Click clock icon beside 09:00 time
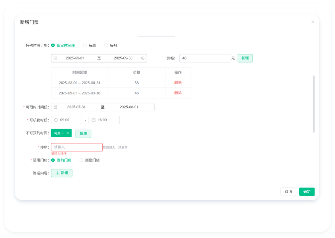This screenshot has height=238, width=335. coord(56,120)
